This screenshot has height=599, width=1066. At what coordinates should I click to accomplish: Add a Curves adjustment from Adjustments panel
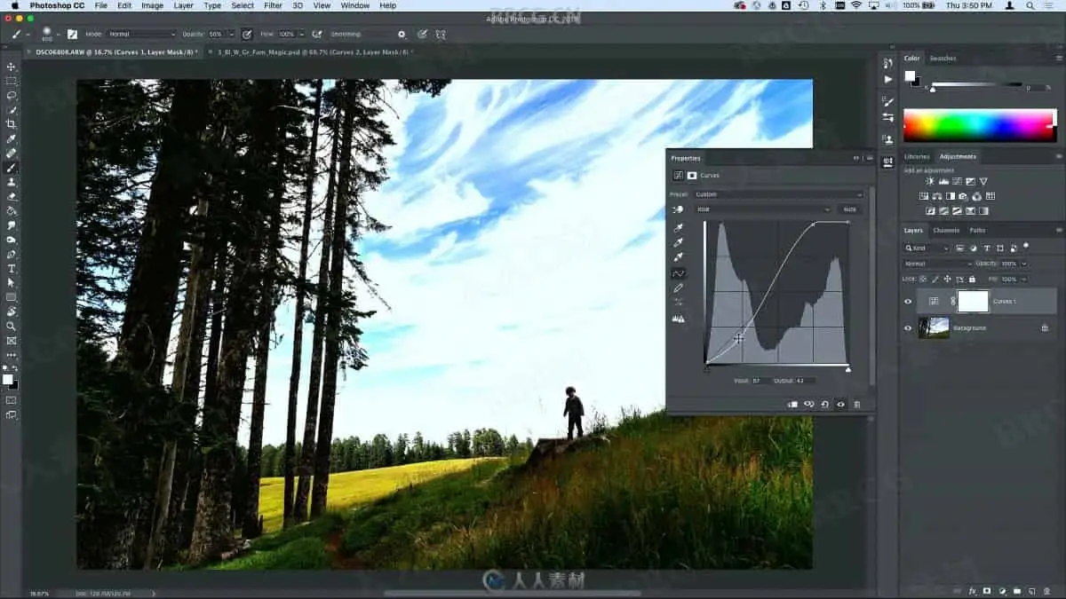click(x=956, y=181)
